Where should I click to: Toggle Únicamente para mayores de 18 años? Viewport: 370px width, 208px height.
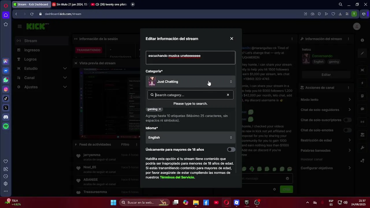pos(231,150)
